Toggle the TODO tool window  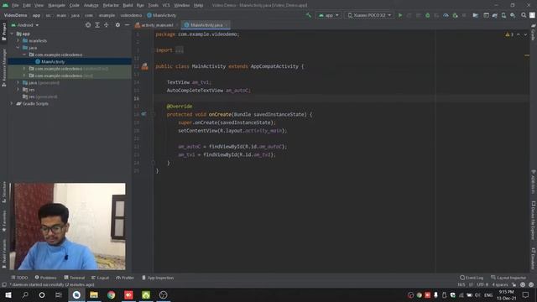[19, 278]
